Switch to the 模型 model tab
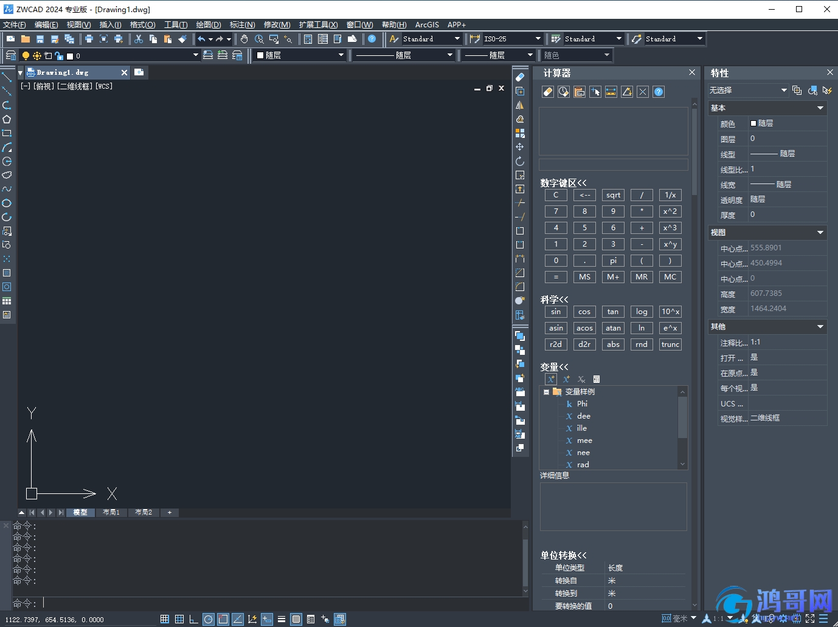The height and width of the screenshot is (627, 838). (80, 513)
